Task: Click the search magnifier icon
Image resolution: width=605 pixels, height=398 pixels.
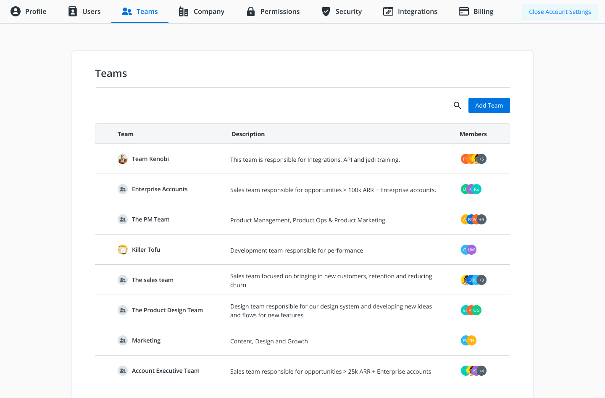Action: [x=457, y=105]
